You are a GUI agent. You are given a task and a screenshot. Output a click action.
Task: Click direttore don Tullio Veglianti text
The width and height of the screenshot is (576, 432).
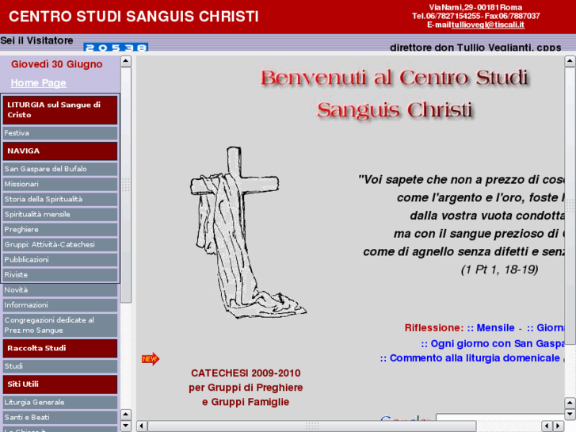(475, 48)
